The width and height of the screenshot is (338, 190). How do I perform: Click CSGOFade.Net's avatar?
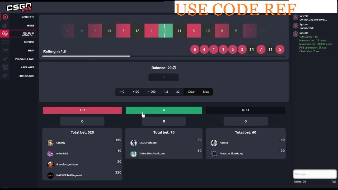134,143
